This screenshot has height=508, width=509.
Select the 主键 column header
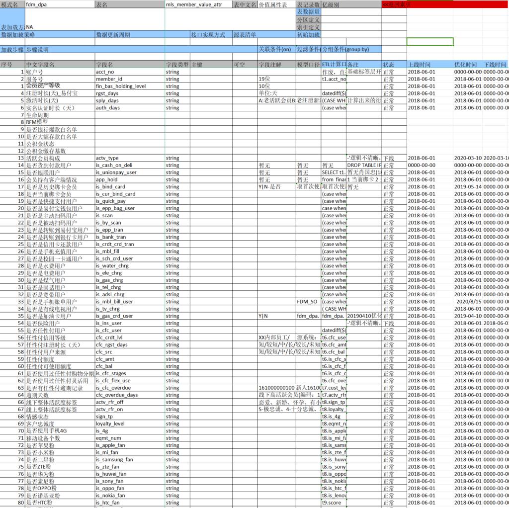211,65
